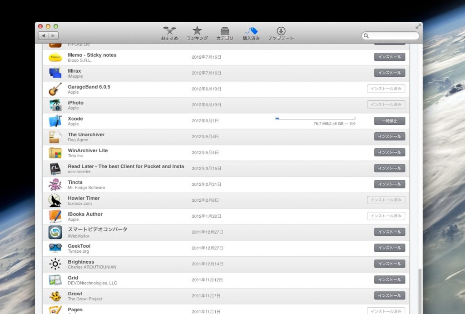Click developer name Charles AROUTIOUNIAN

pos(92,267)
